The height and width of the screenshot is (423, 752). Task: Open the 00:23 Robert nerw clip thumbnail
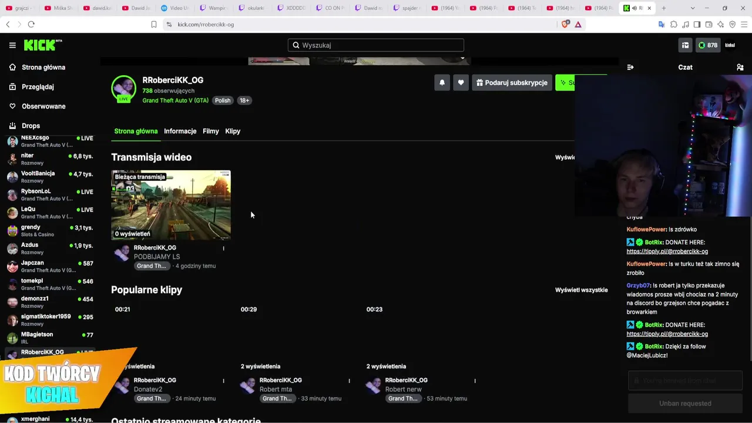pyautogui.click(x=422, y=338)
